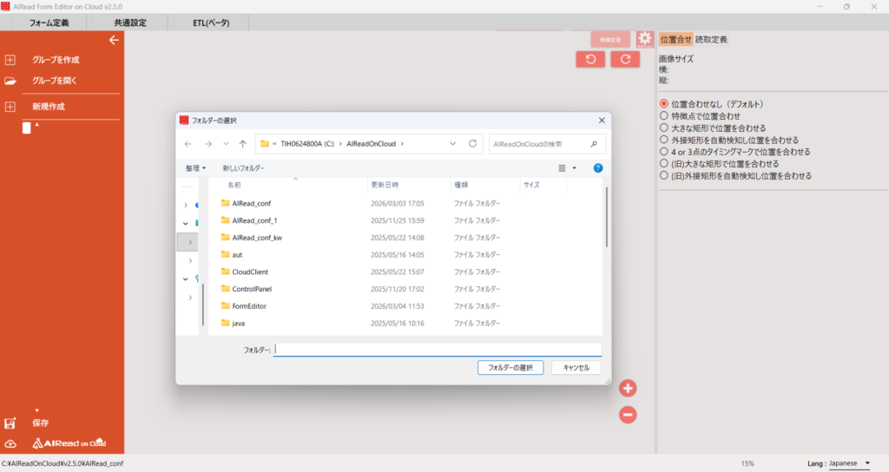The height and width of the screenshot is (472, 889).
Task: Open the recent locations dropdown arrow
Action: [x=226, y=144]
